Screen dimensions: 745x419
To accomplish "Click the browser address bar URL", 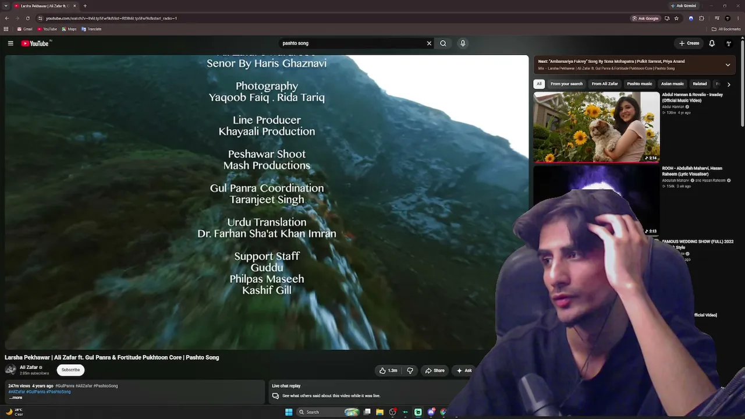I will click(111, 18).
